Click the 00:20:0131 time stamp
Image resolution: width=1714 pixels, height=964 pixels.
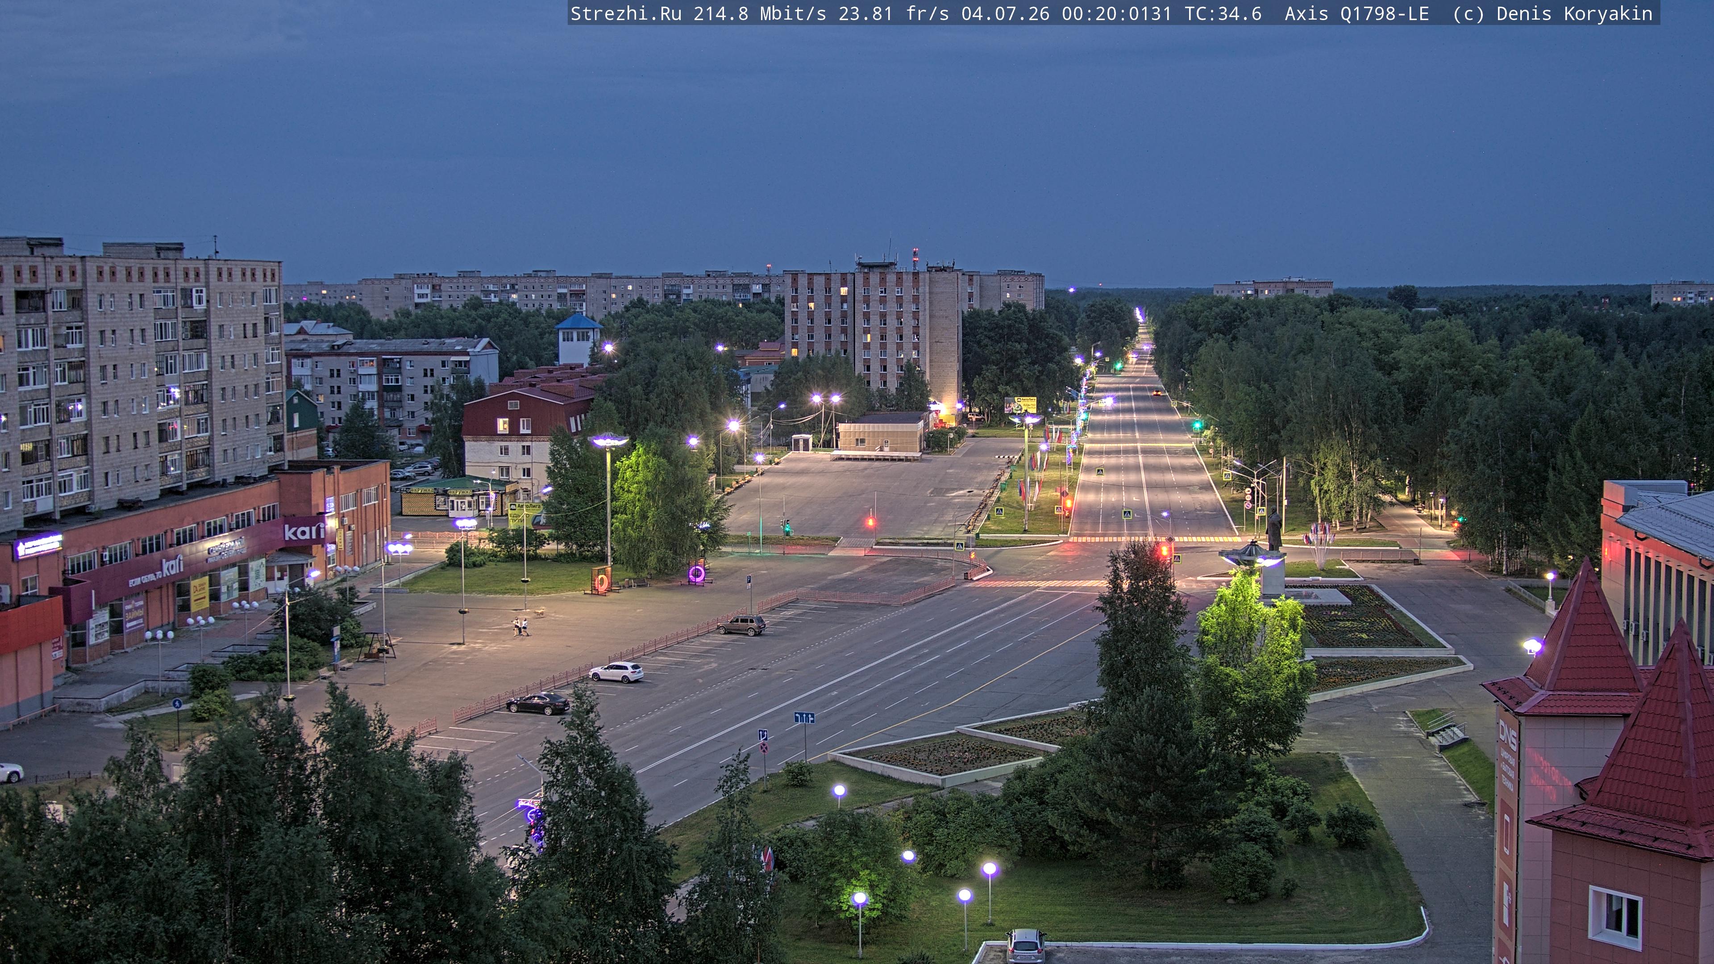[x=1116, y=14]
